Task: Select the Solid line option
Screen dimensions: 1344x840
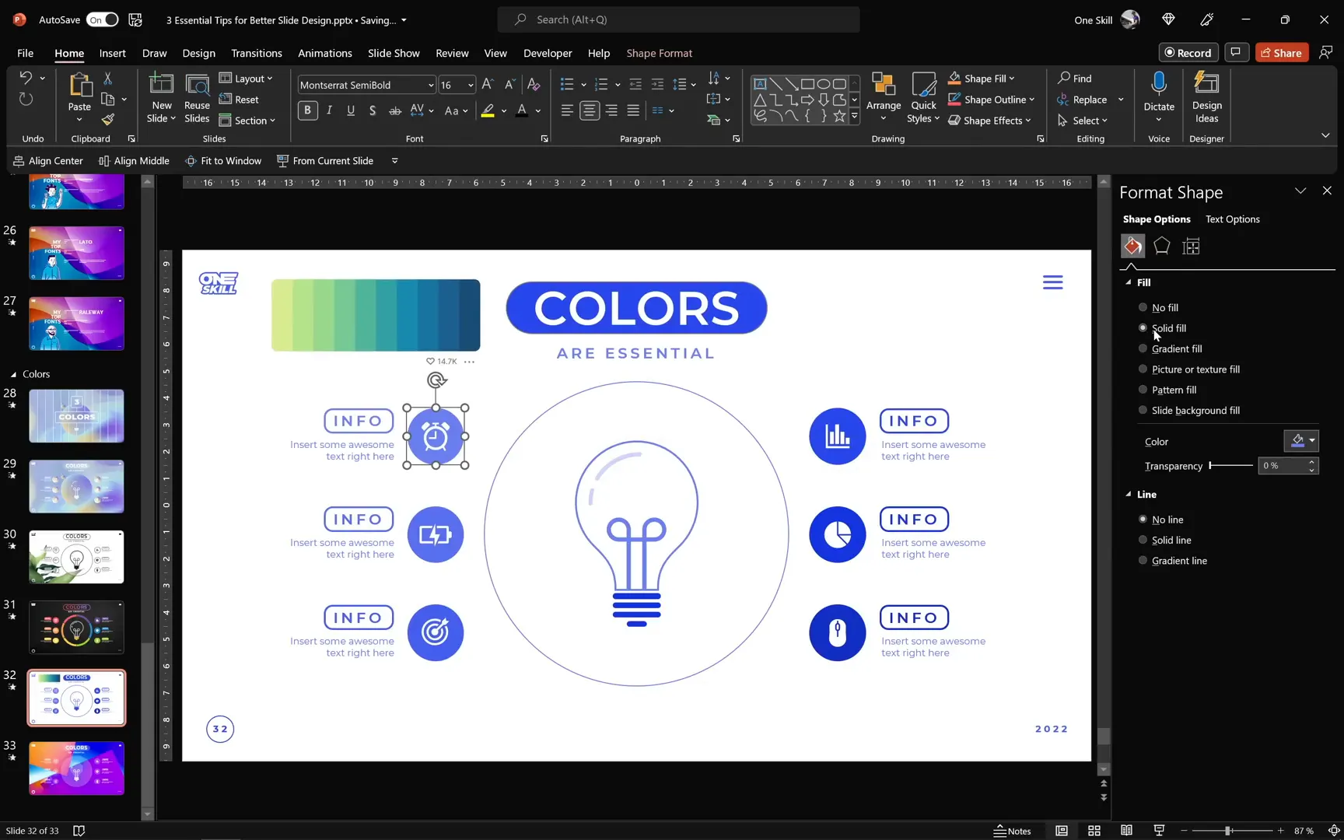Action: pyautogui.click(x=1164, y=540)
